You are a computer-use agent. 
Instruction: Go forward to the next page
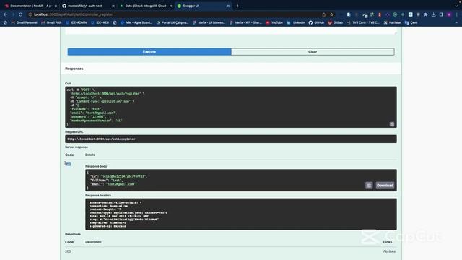point(13,14)
